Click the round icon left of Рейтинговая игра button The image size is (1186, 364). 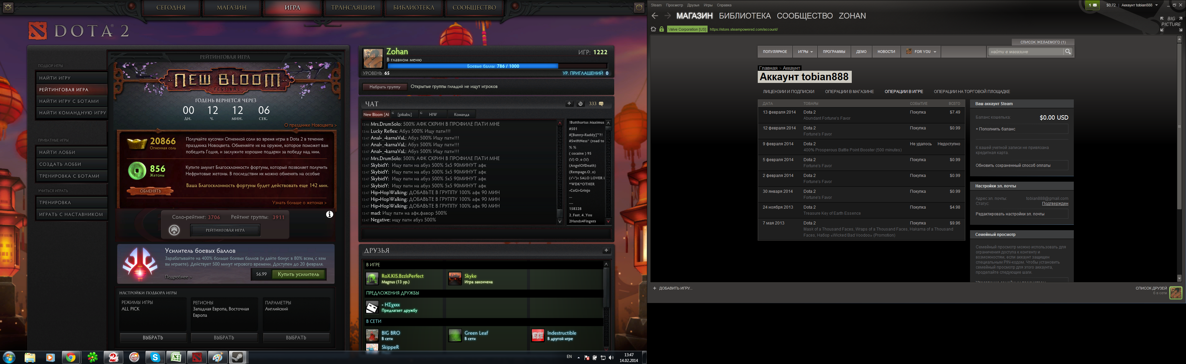pyautogui.click(x=174, y=230)
